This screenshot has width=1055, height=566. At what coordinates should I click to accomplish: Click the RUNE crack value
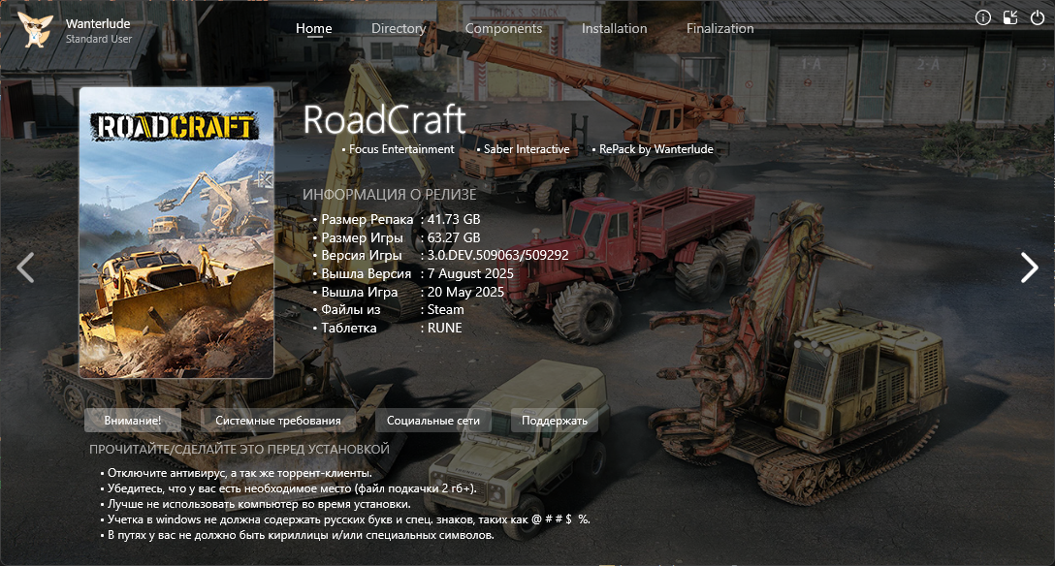[445, 328]
